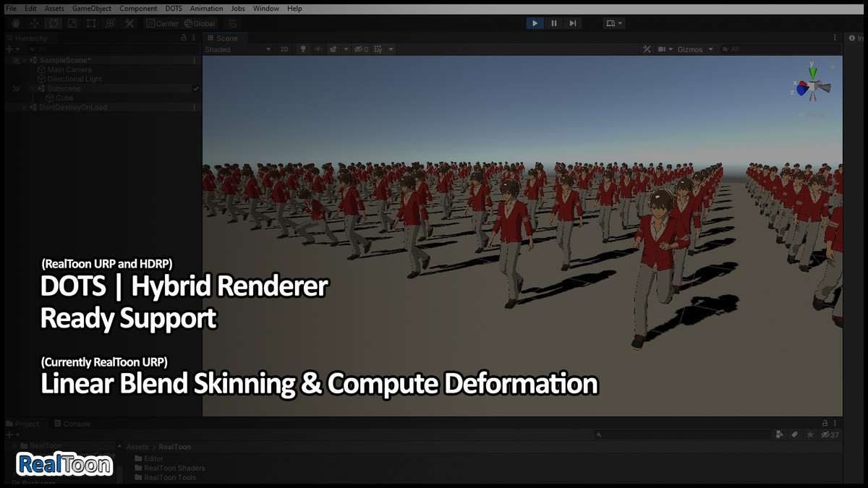Toggle scene lighting bulb icon
The height and width of the screenshot is (488, 868).
tap(304, 49)
